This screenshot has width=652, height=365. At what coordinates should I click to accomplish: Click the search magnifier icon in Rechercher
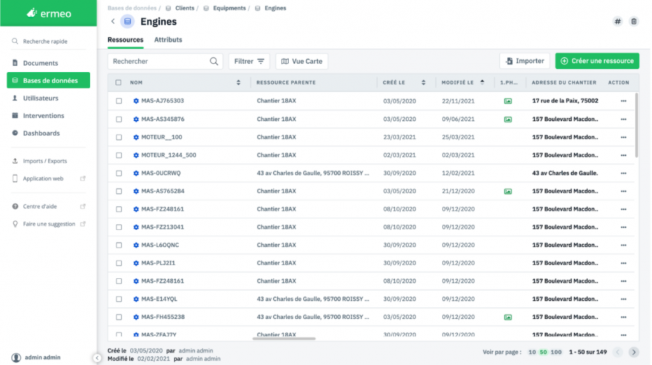click(214, 62)
